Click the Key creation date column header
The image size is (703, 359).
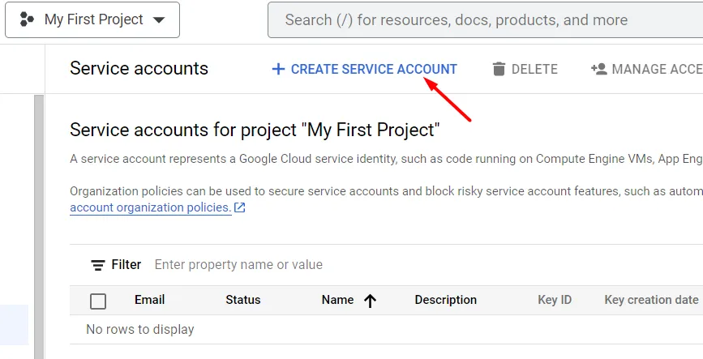[x=651, y=299]
